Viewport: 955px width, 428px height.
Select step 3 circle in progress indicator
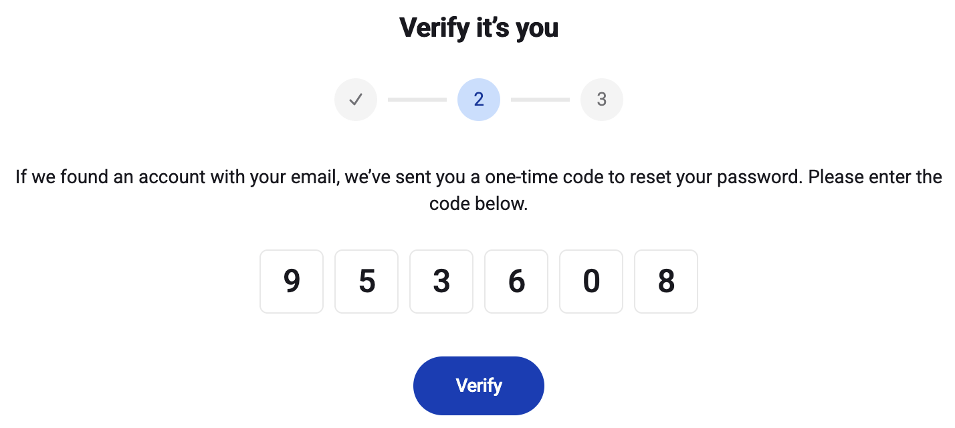coord(602,100)
